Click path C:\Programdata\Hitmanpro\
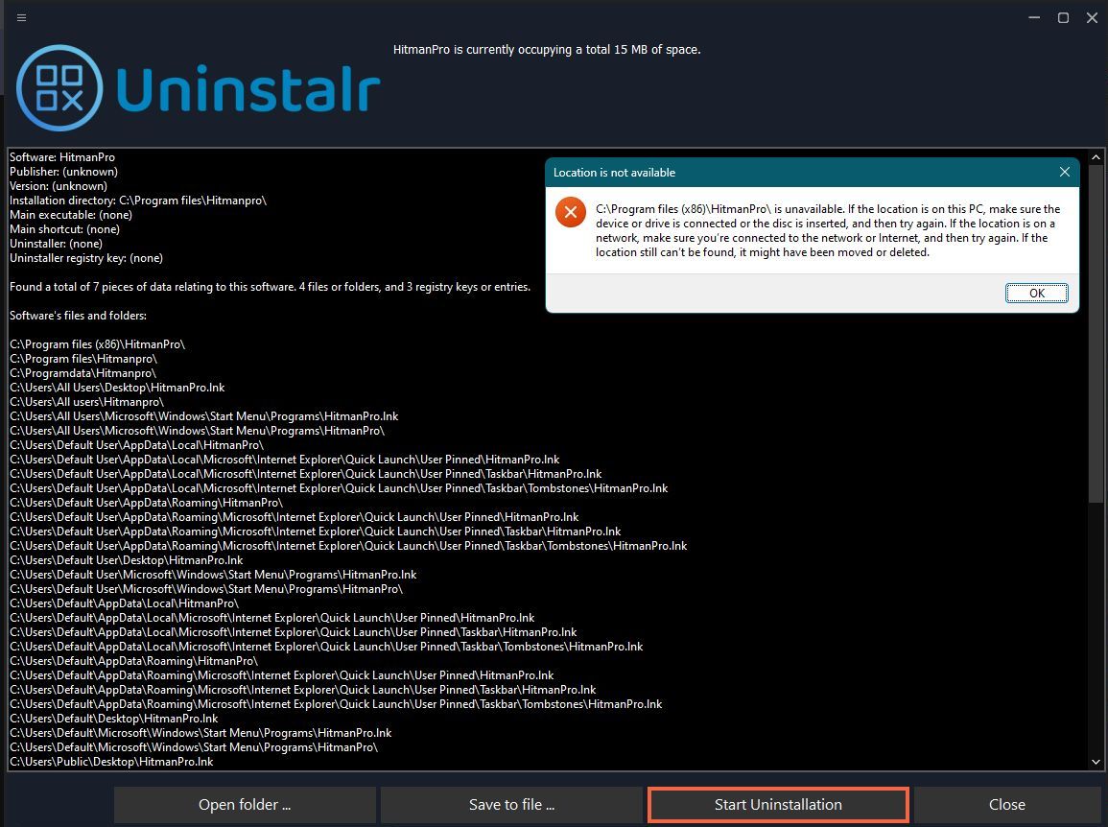 [x=83, y=373]
